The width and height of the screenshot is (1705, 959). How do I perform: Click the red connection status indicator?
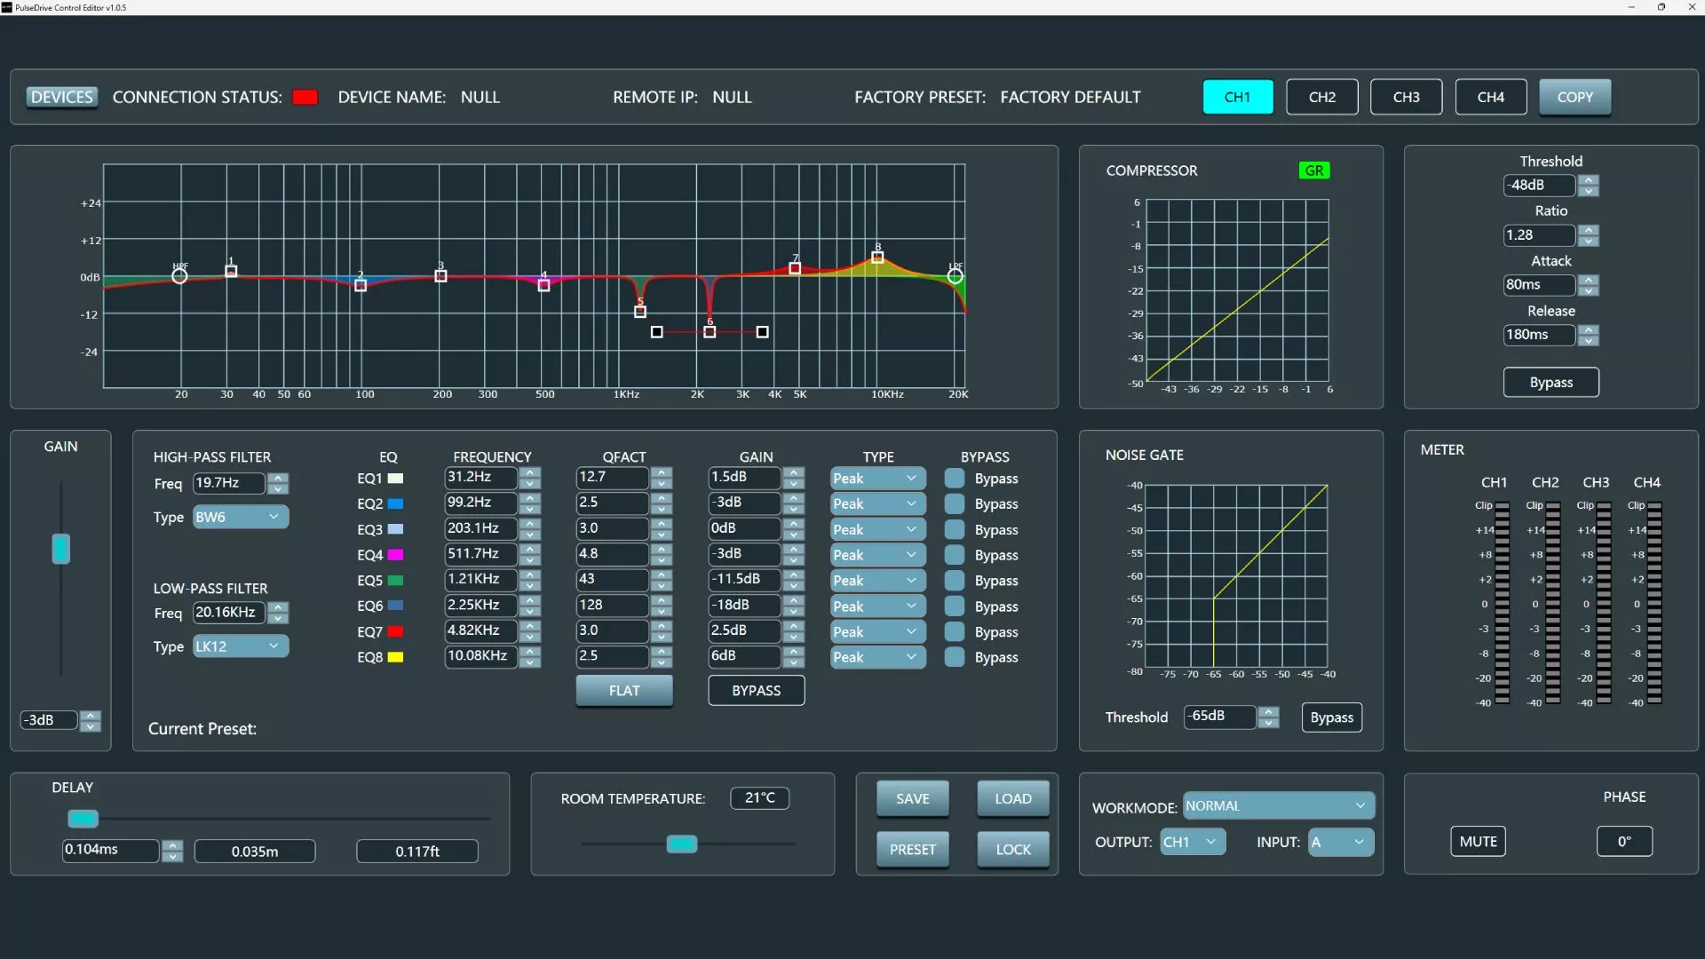pyautogui.click(x=305, y=97)
